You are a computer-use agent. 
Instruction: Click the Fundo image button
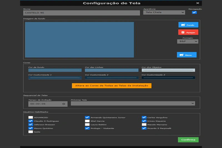pos(188,25)
